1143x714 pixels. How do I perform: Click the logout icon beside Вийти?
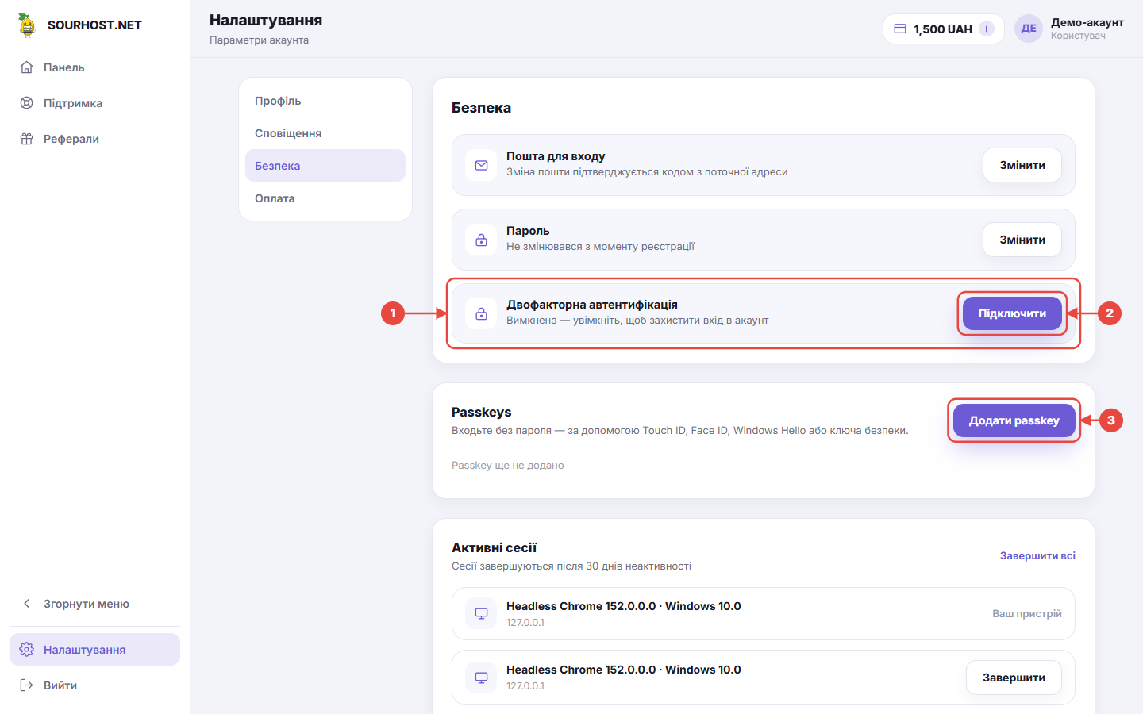pyautogui.click(x=26, y=685)
